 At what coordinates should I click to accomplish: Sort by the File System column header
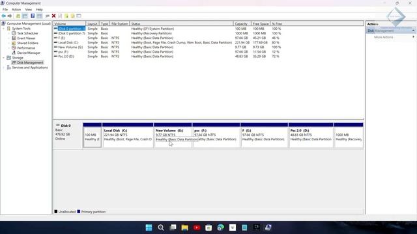point(120,23)
